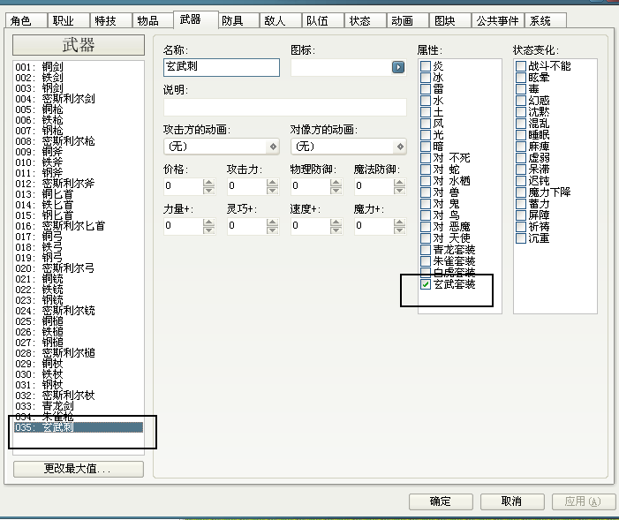The width and height of the screenshot is (619, 520).
Task: Switch to the 角色 tab
Action: click(26, 20)
